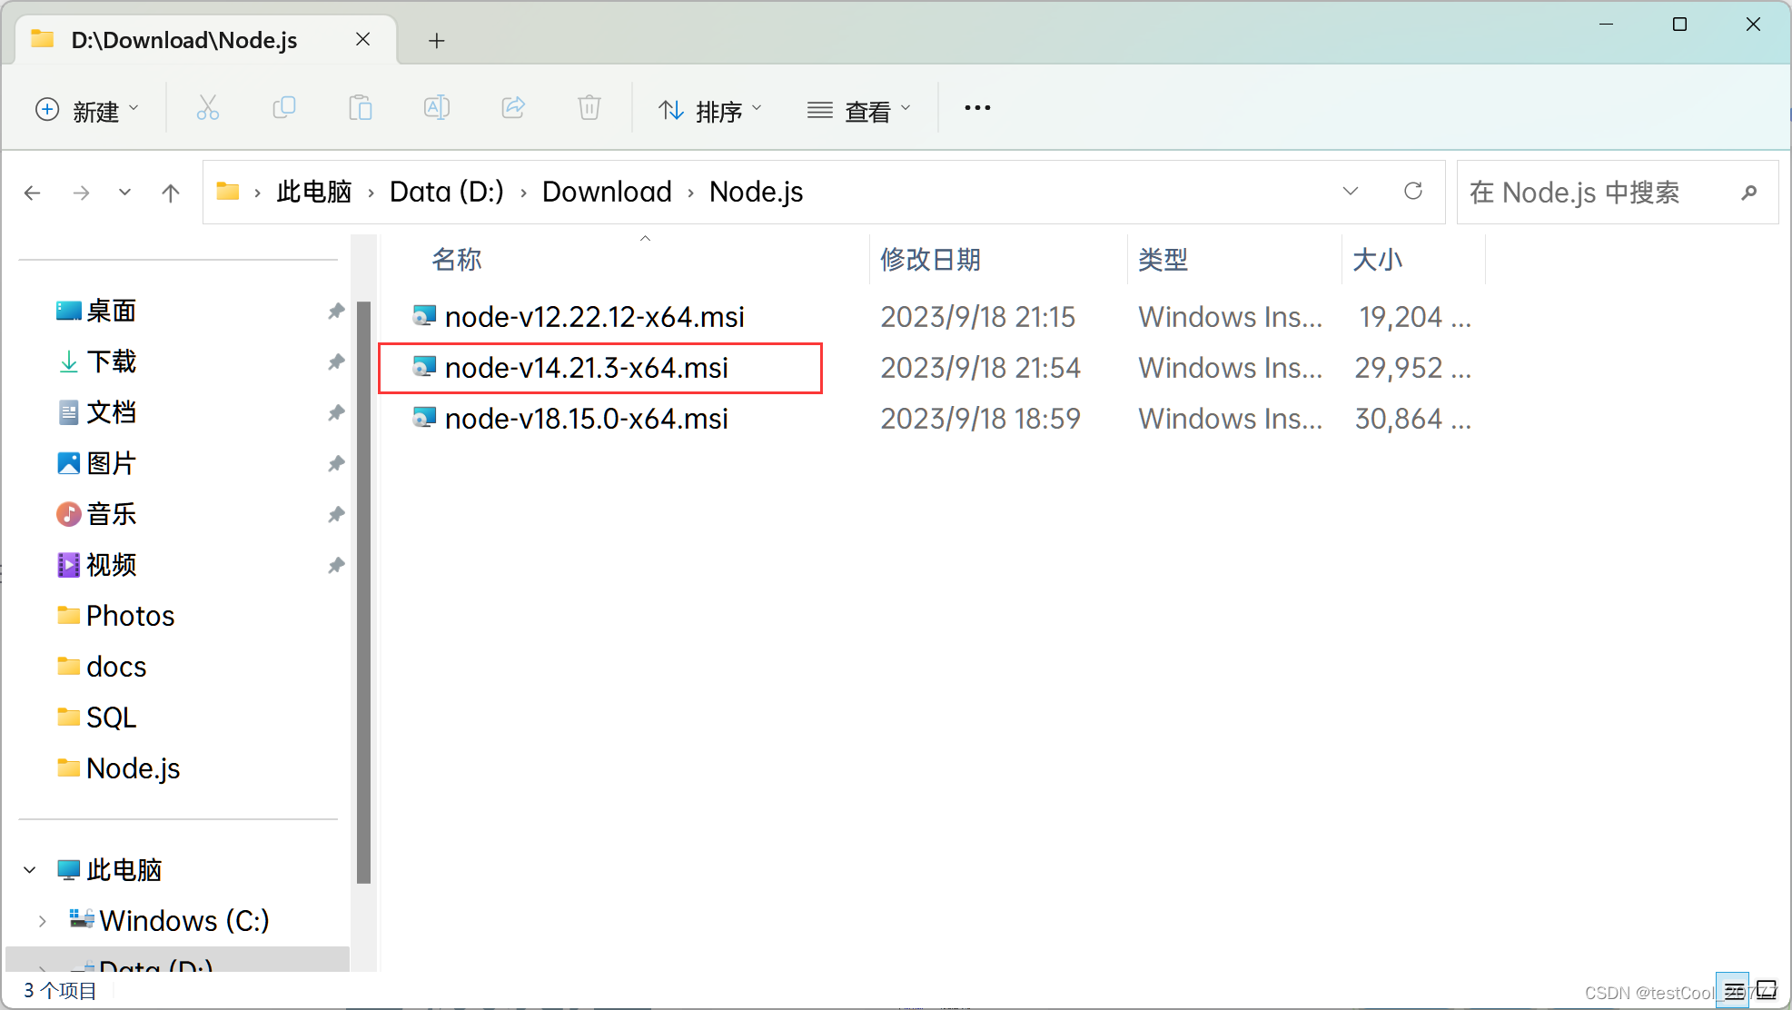Image resolution: width=1792 pixels, height=1010 pixels.
Task: Expand Windows (C:) in the sidebar
Action: [x=43, y=920]
